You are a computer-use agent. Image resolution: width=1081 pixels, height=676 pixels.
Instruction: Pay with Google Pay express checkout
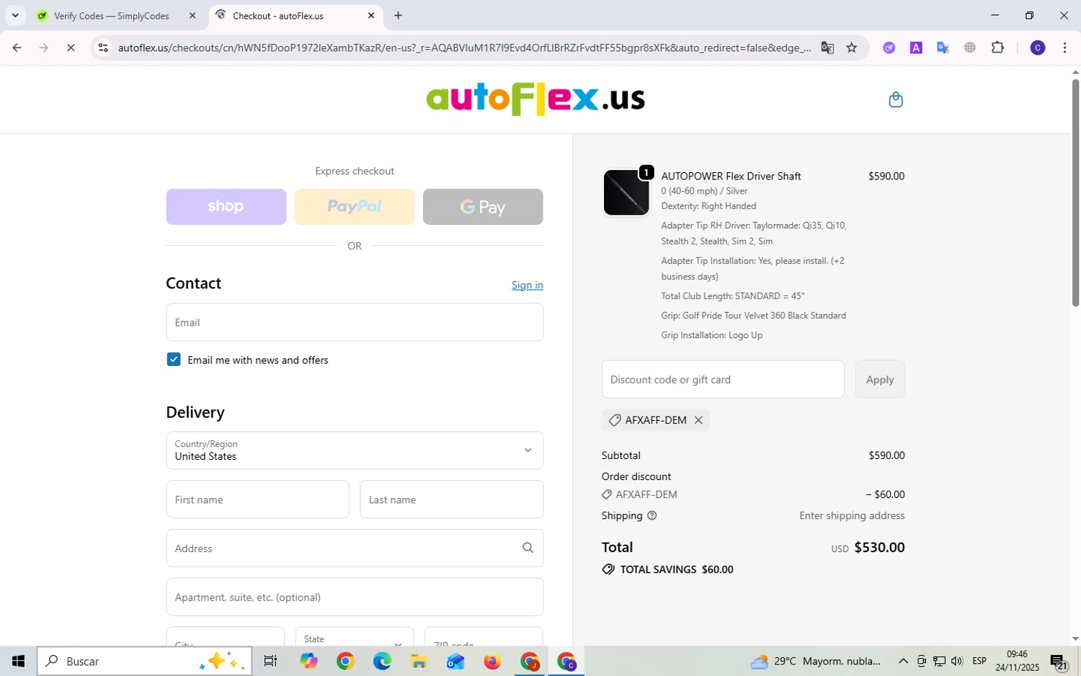coord(483,207)
